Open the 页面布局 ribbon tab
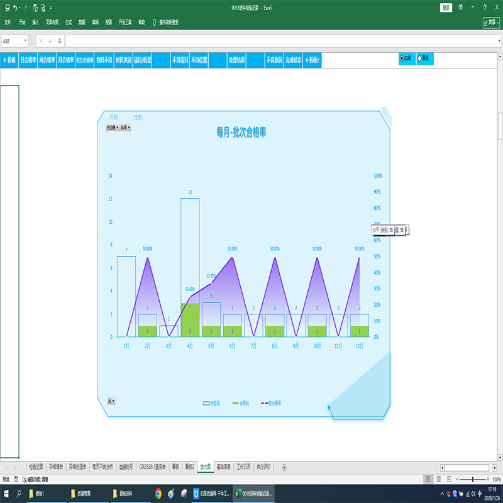 point(52,22)
